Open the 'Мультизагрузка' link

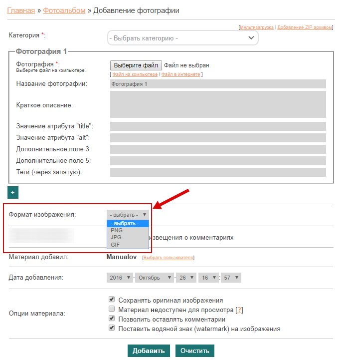(x=257, y=27)
